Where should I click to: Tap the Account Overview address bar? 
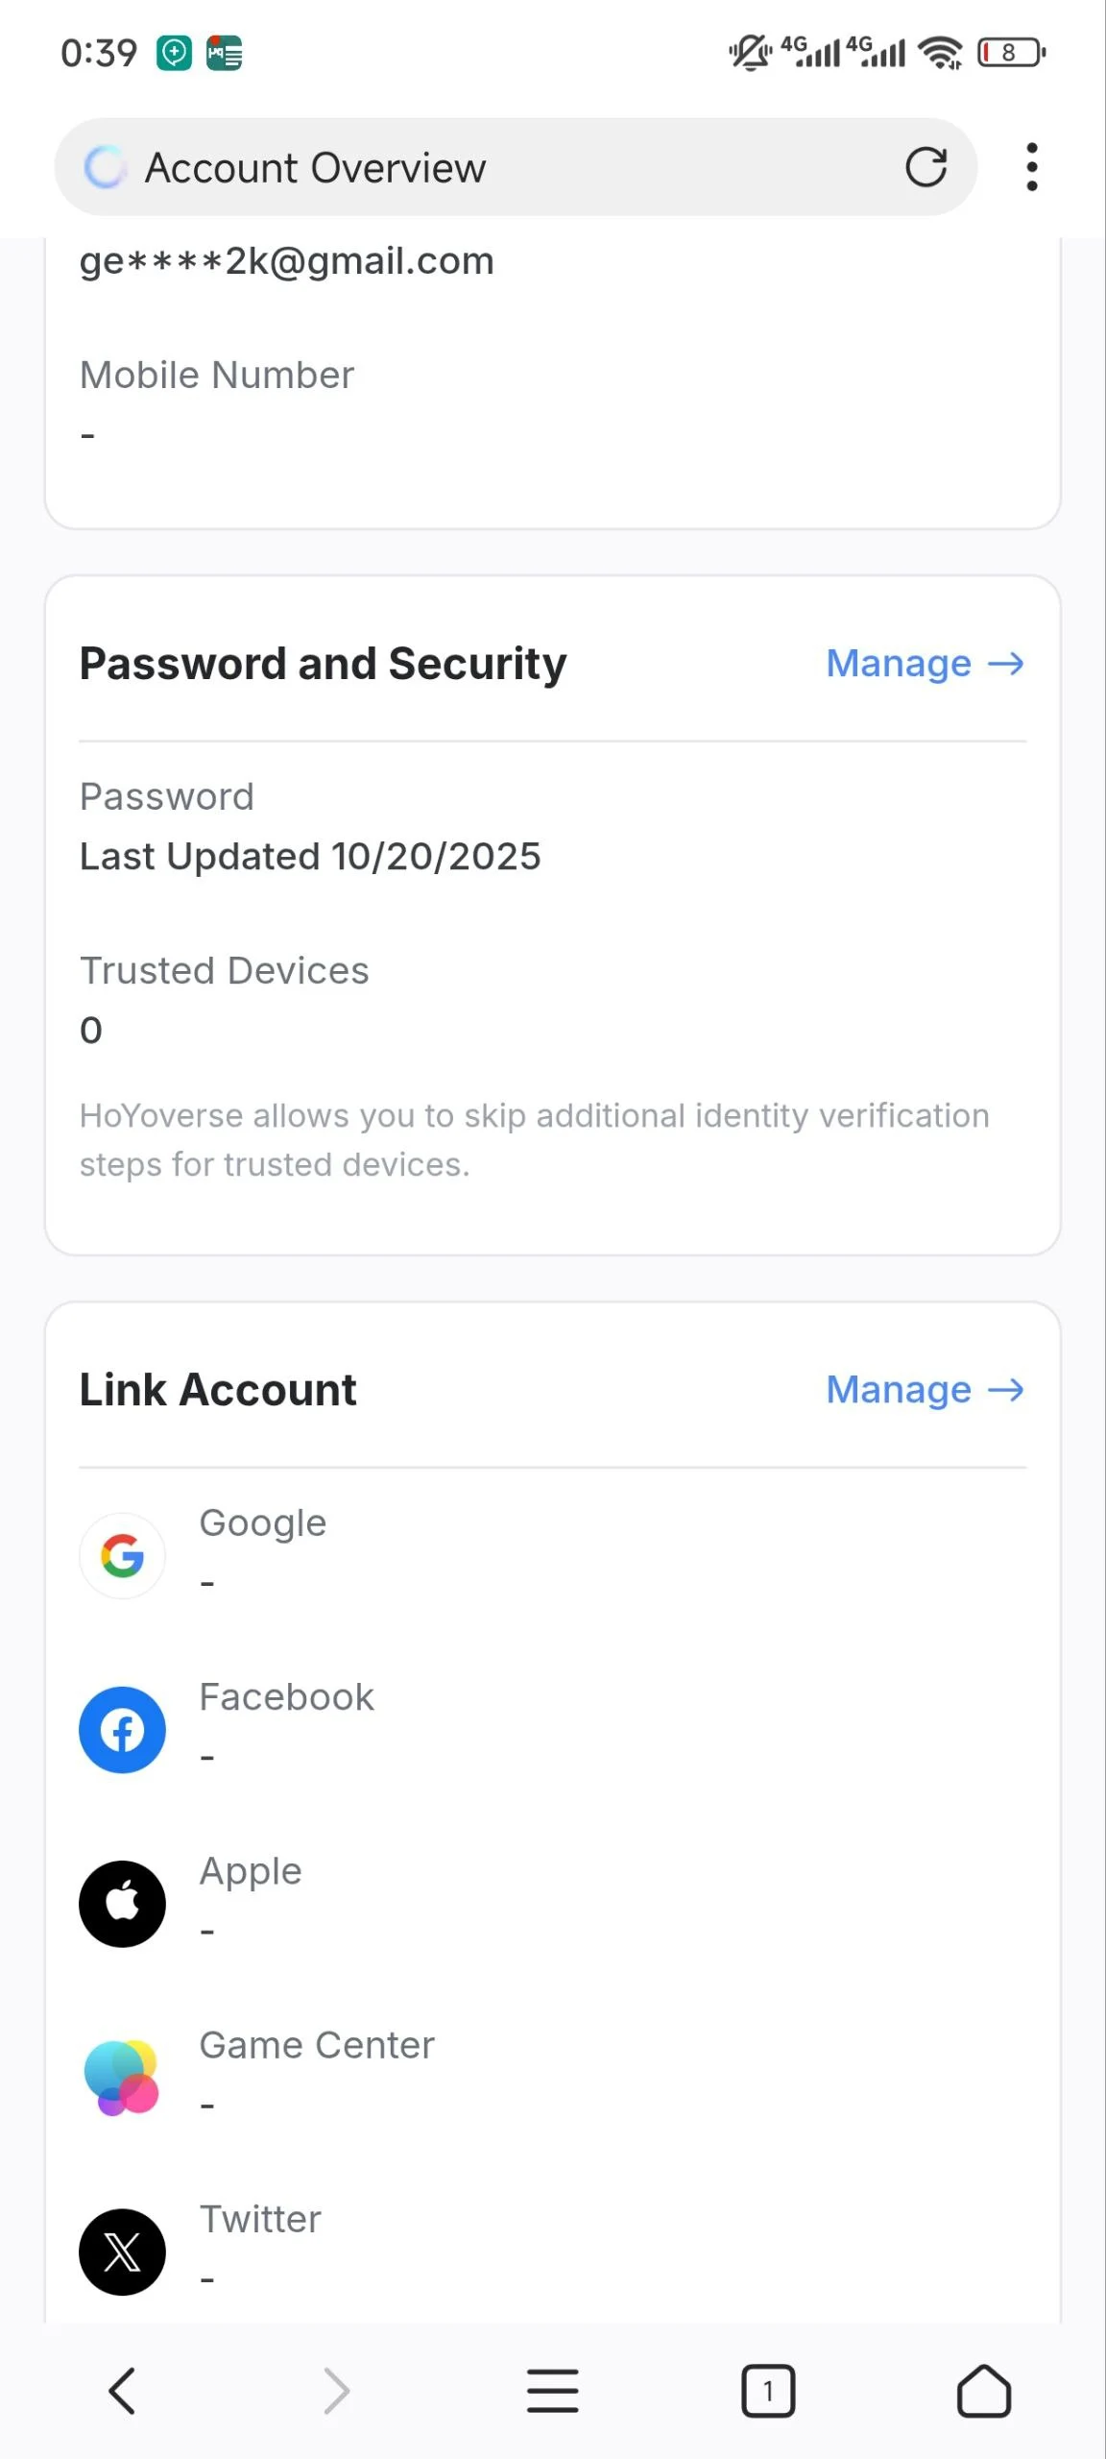(480, 167)
